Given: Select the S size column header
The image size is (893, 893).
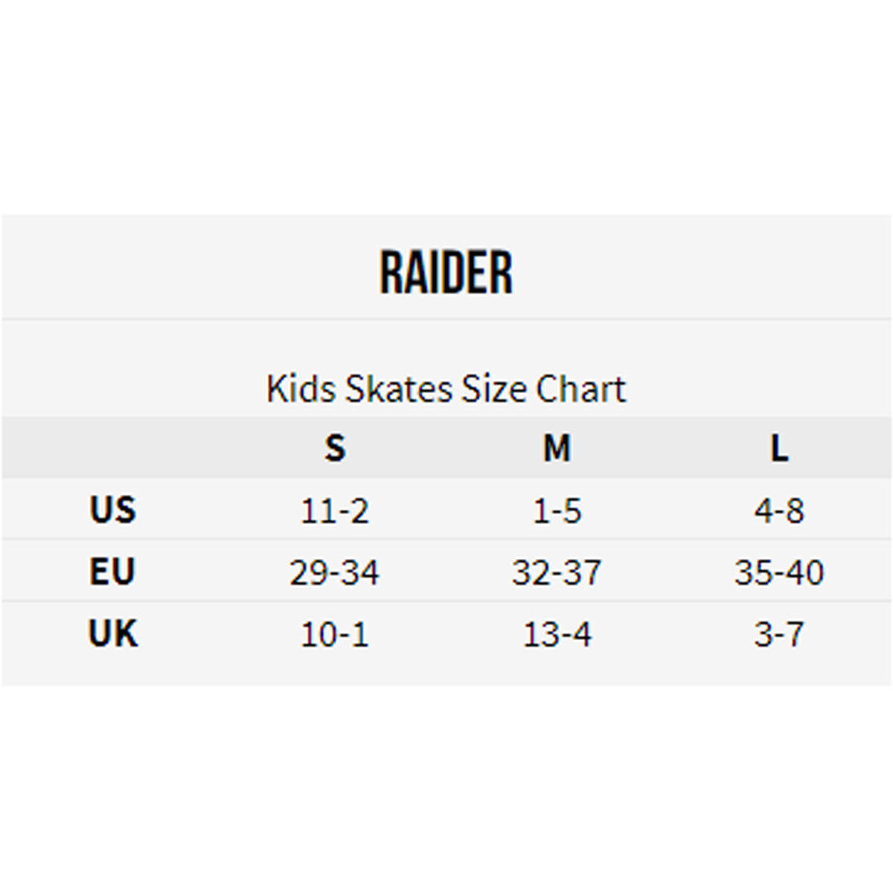Looking at the screenshot, I should 335,448.
